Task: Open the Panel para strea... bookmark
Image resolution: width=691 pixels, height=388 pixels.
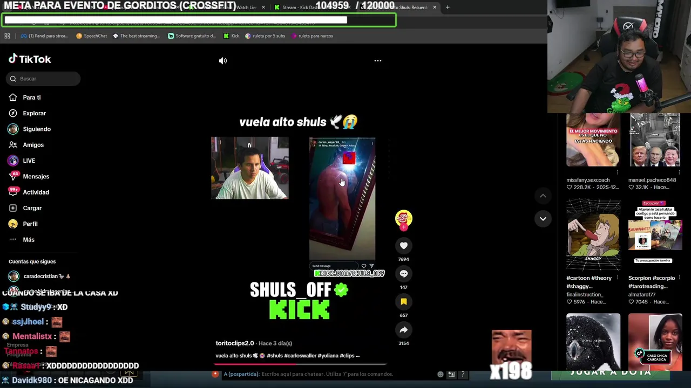Action: pyautogui.click(x=44, y=36)
